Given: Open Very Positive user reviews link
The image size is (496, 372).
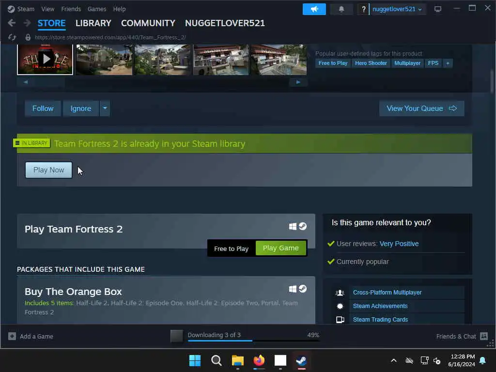Looking at the screenshot, I should pos(399,244).
